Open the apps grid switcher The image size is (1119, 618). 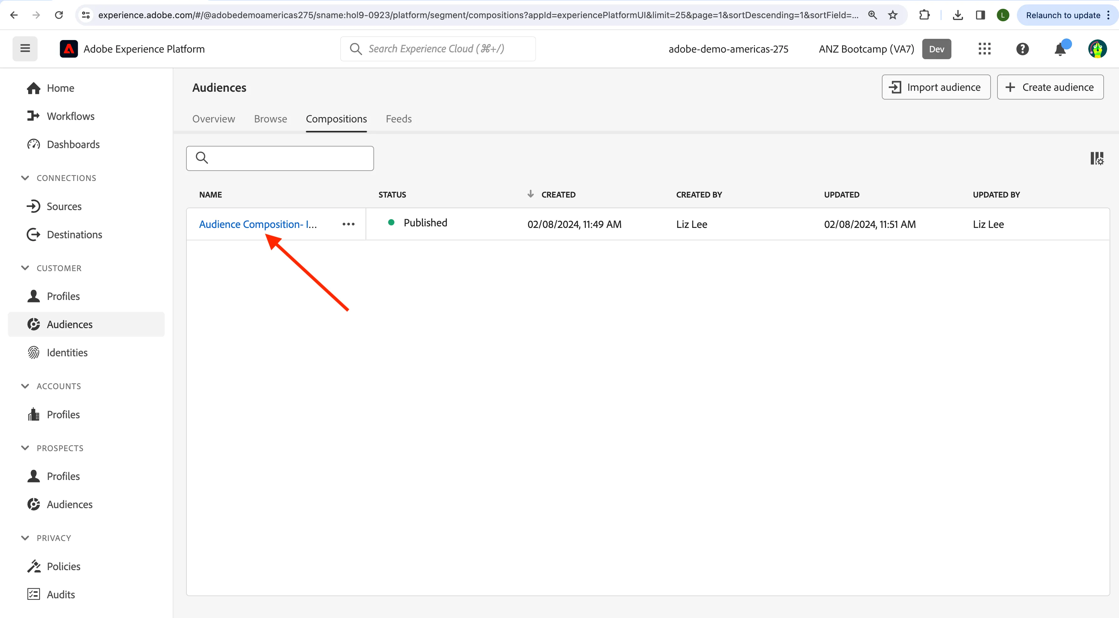984,49
